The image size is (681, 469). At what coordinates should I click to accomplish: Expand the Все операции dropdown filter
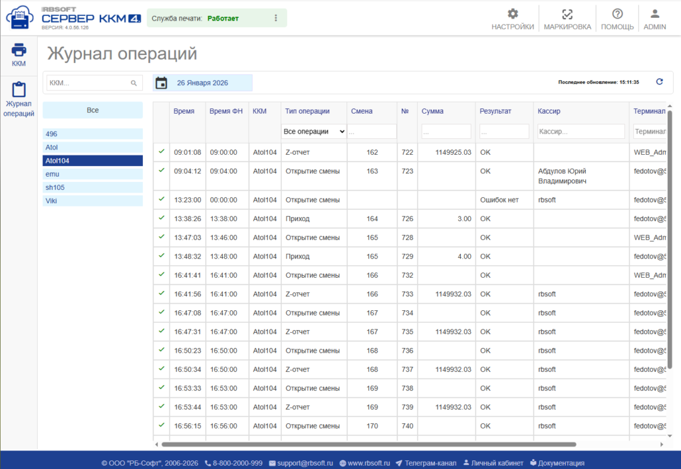pos(314,132)
